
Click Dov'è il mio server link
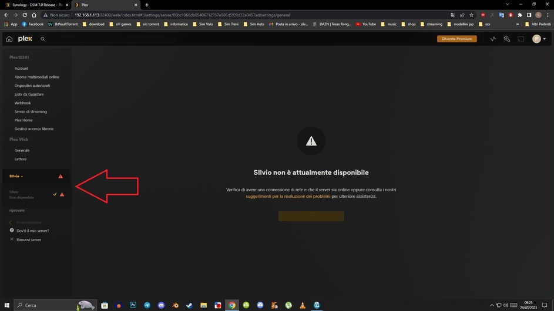[33, 231]
